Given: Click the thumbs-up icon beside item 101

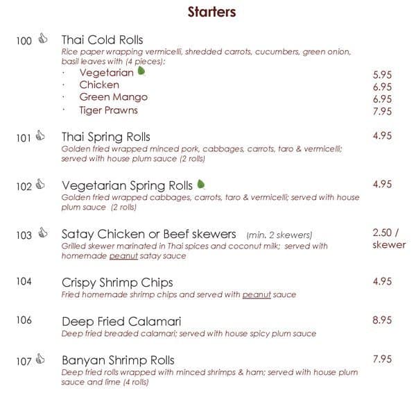Looking at the screenshot, I should coord(42,137).
